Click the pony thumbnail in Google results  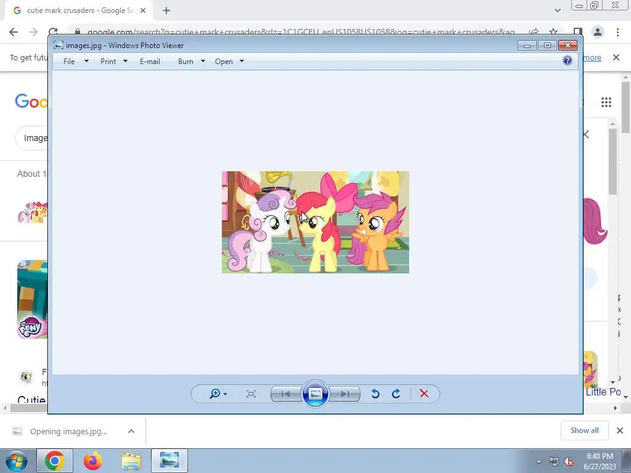coord(32,212)
